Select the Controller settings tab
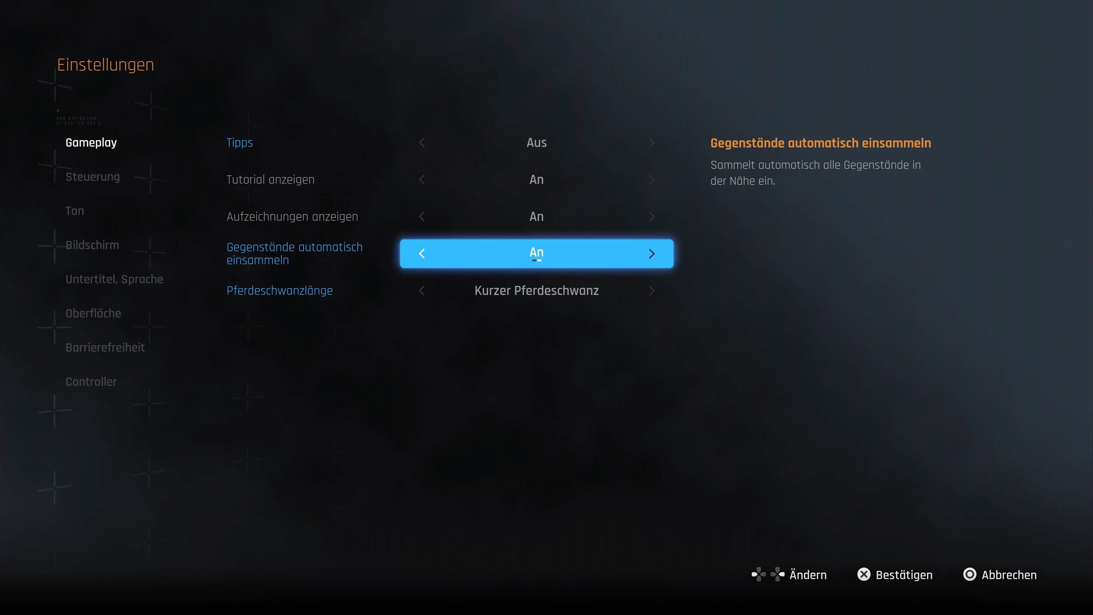Image resolution: width=1093 pixels, height=615 pixels. [92, 382]
